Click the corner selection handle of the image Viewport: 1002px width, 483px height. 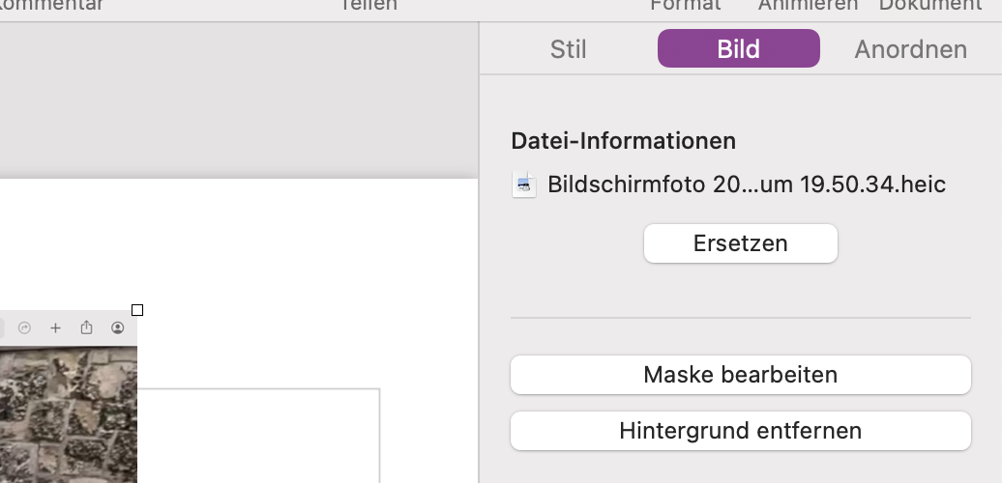pyautogui.click(x=137, y=310)
